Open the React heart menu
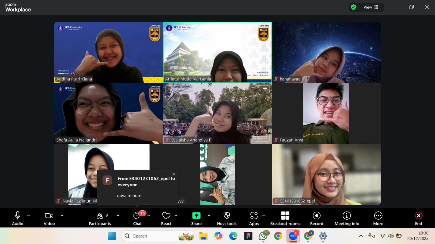435x244 pixels. coord(166,218)
